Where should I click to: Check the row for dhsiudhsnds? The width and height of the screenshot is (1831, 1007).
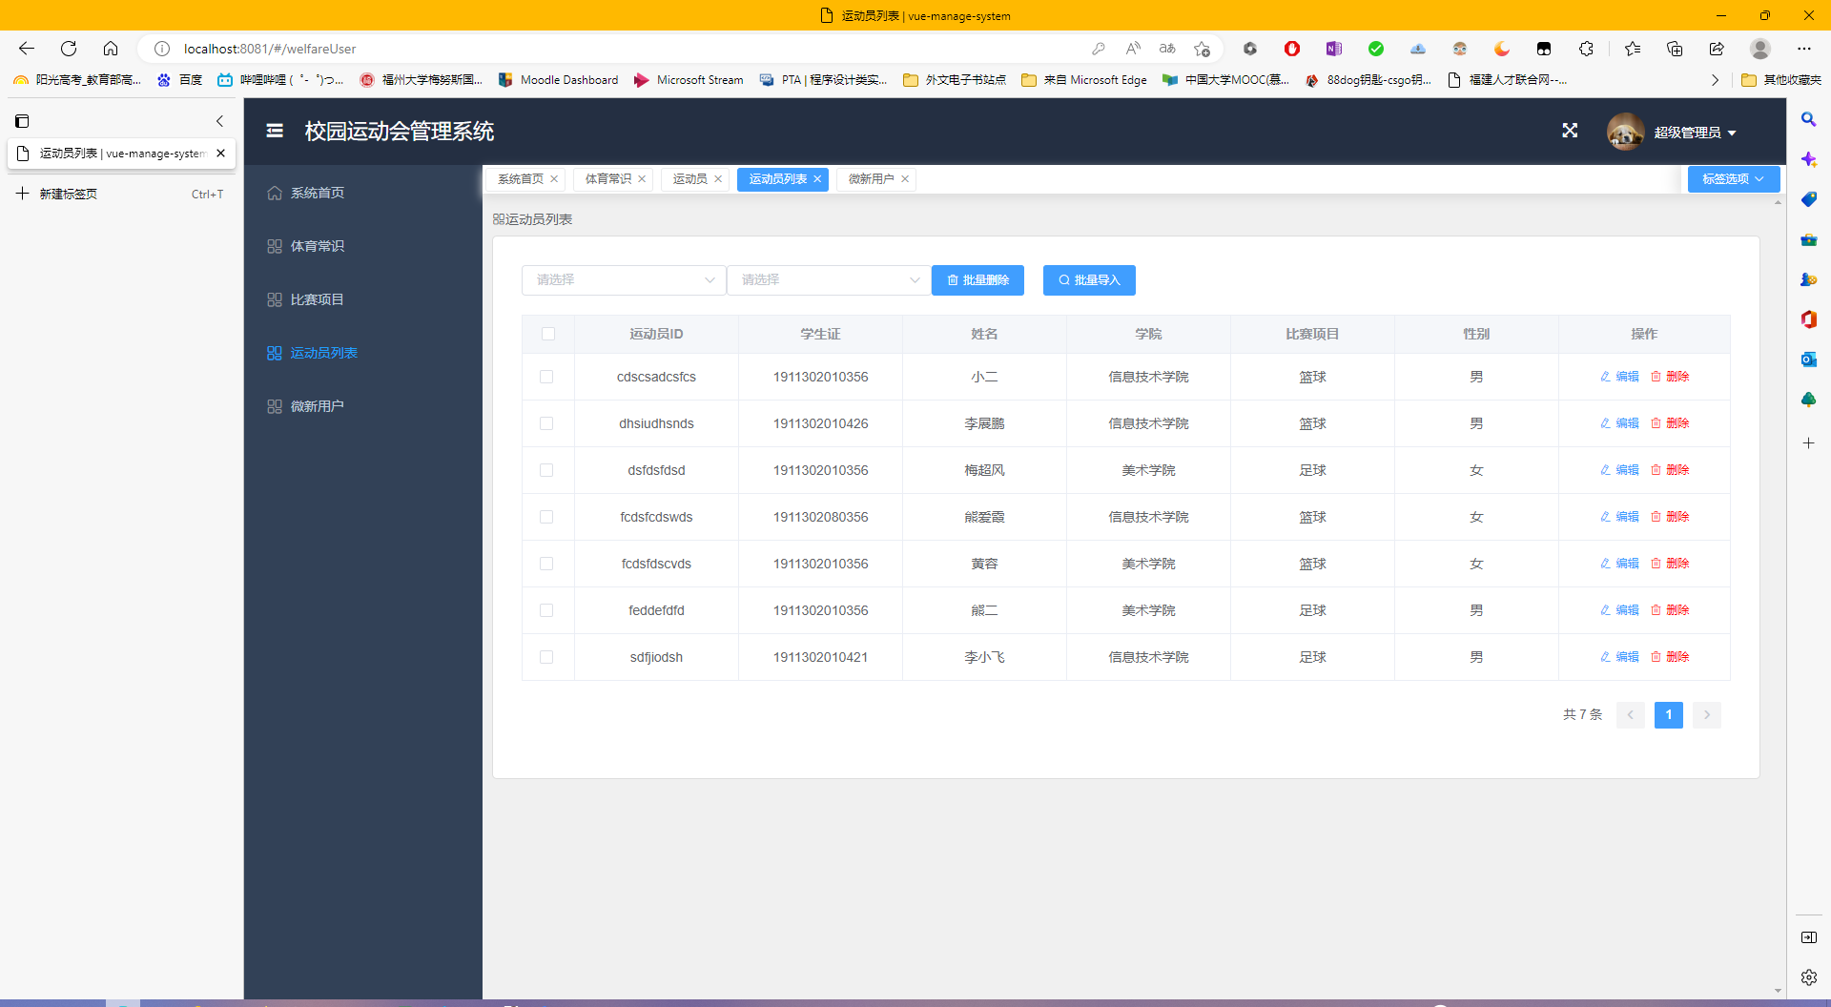click(x=546, y=423)
